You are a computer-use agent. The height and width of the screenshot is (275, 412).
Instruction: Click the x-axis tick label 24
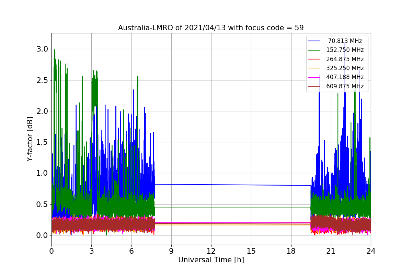pos(370,251)
